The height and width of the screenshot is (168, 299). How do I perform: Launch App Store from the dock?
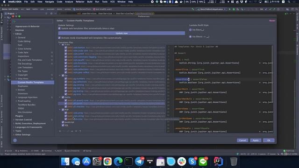pyautogui.click(x=86, y=161)
